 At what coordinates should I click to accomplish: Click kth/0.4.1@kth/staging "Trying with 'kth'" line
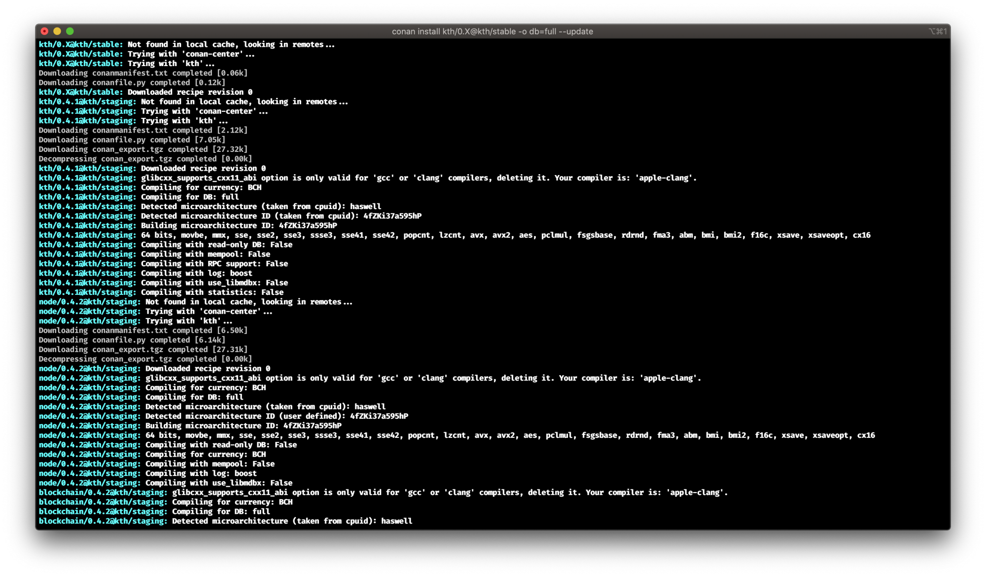point(134,121)
